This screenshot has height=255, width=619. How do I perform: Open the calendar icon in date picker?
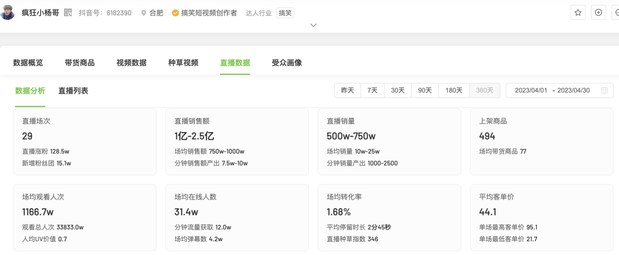point(604,90)
